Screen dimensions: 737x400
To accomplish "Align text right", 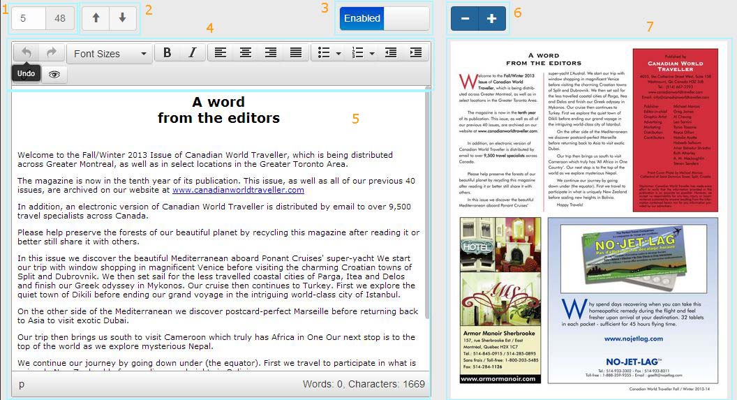I will pyautogui.click(x=271, y=52).
